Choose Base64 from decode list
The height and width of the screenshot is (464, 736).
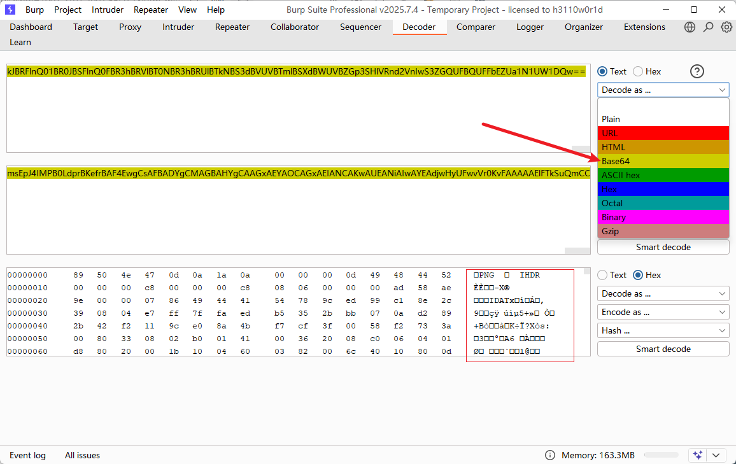point(663,162)
